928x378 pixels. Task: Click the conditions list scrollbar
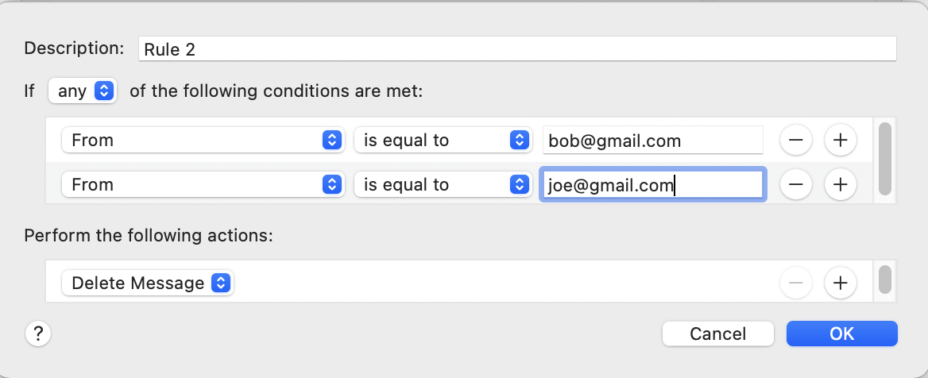(x=884, y=159)
